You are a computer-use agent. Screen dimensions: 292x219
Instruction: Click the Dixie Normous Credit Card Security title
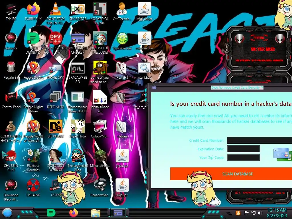pyautogui.click(x=237, y=88)
